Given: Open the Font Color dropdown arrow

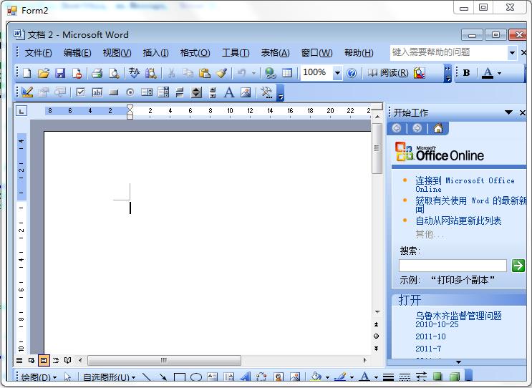Looking at the screenshot, I should pos(499,73).
